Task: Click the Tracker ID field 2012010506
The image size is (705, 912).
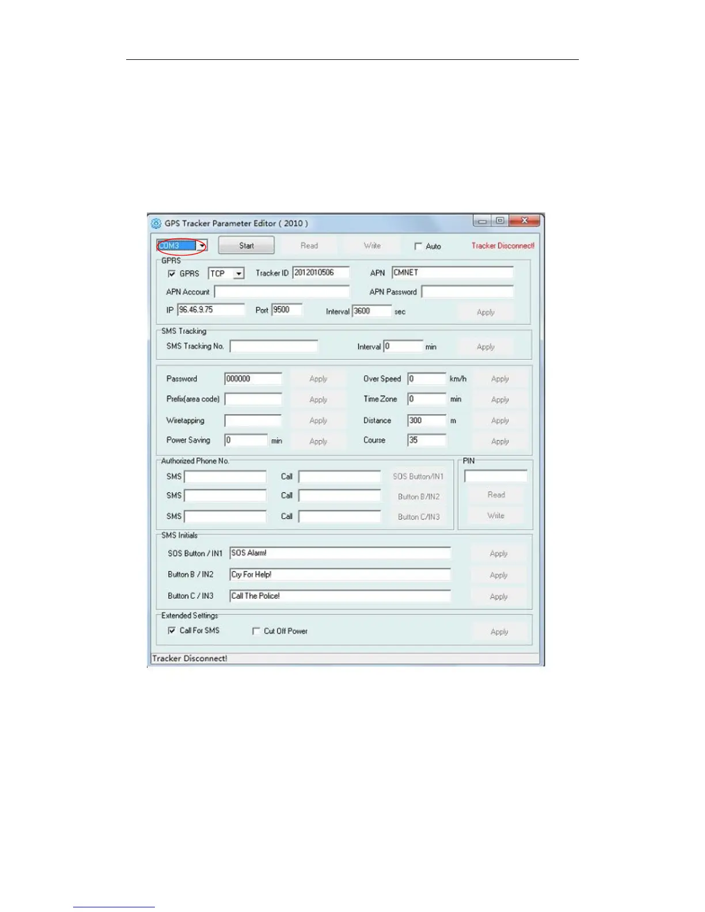Action: coord(321,273)
